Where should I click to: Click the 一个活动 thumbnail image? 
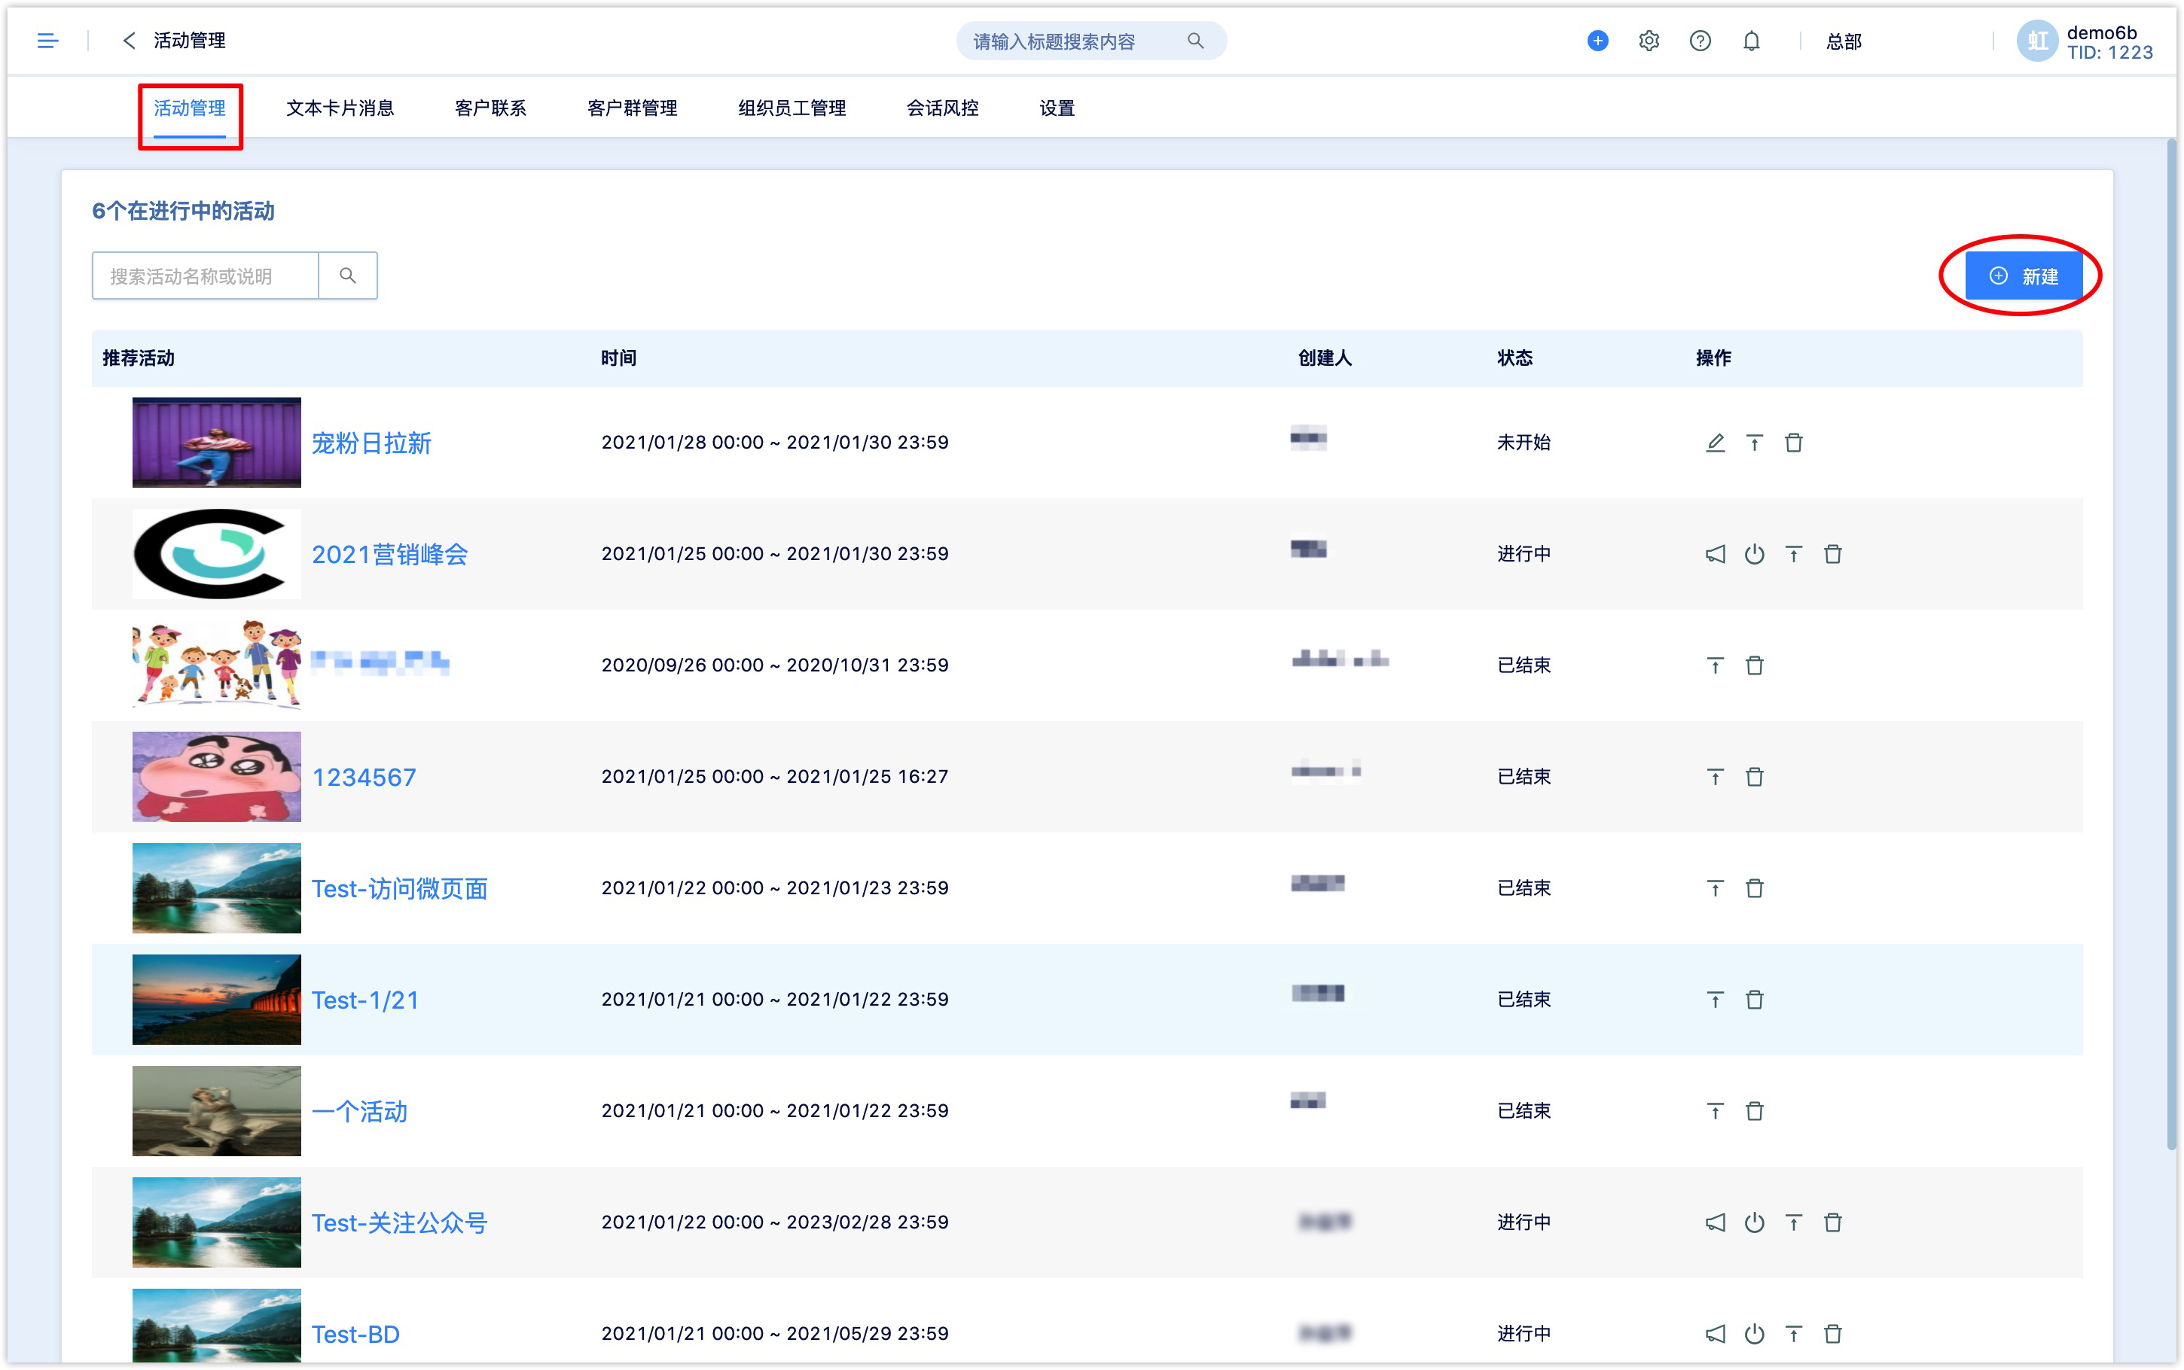pos(215,1112)
